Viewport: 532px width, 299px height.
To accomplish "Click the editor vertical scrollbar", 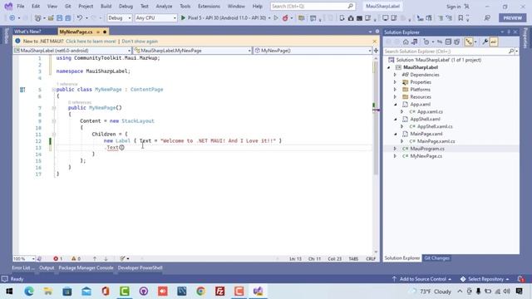I will tap(376, 154).
